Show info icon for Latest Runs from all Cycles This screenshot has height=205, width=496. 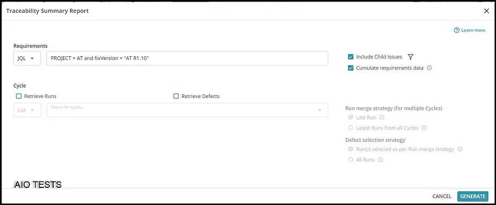[424, 128]
